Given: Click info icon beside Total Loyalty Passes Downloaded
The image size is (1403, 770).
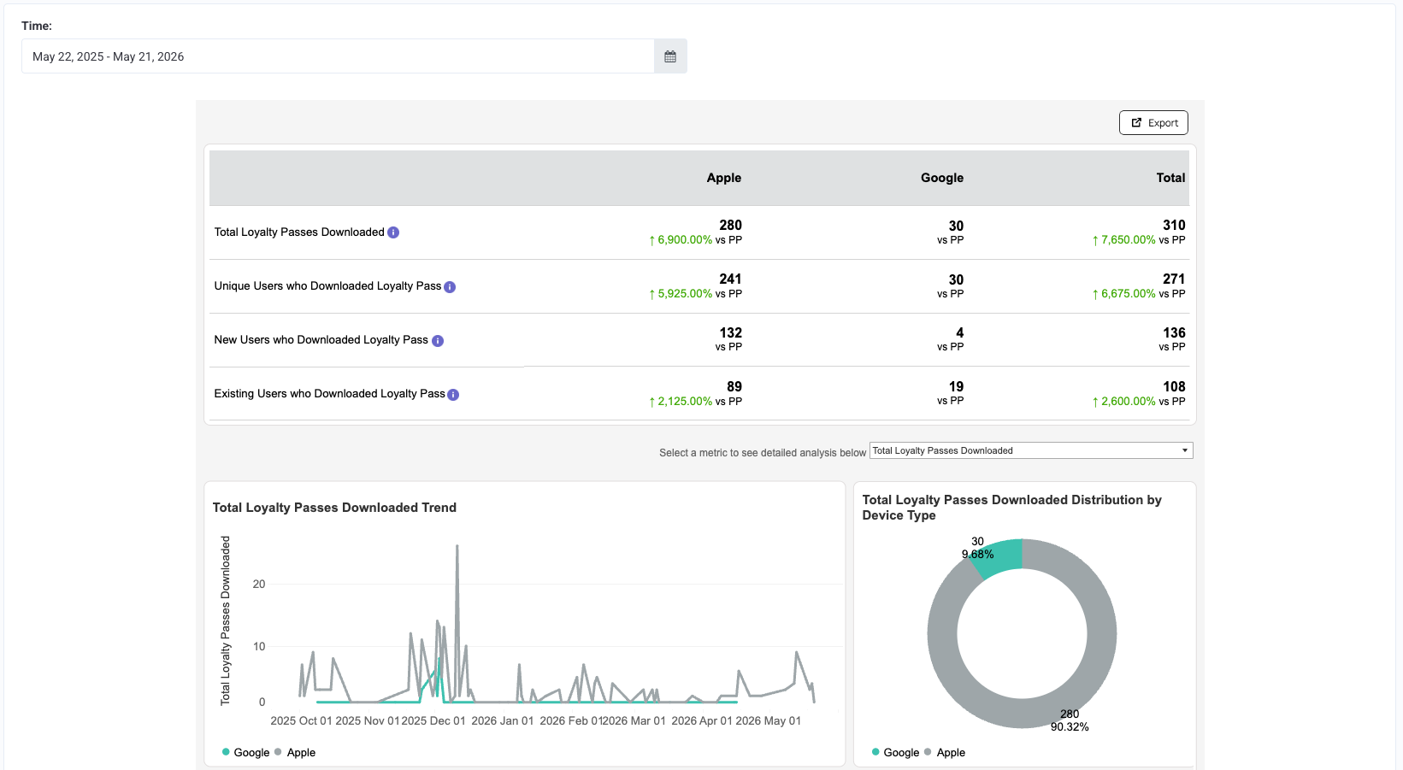Looking at the screenshot, I should [x=393, y=232].
